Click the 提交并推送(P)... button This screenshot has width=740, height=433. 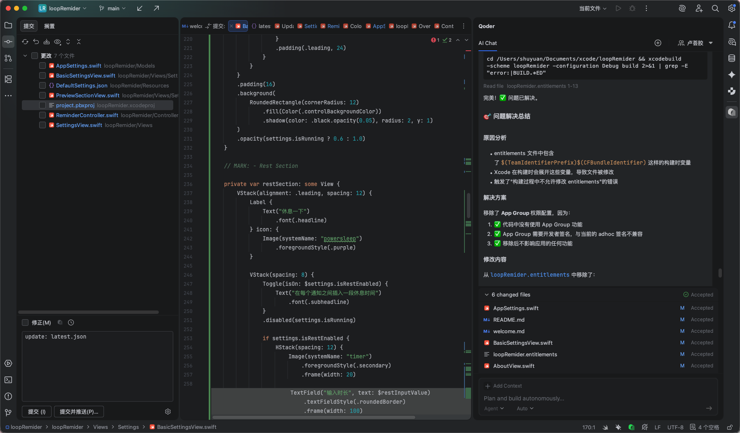(x=79, y=412)
